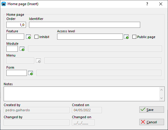This screenshot has height=130, width=168.
Task: Click inside the Notes text area
Action: coord(81,94)
